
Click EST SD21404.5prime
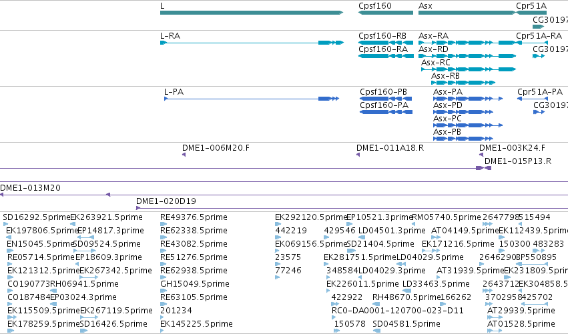click(380, 244)
